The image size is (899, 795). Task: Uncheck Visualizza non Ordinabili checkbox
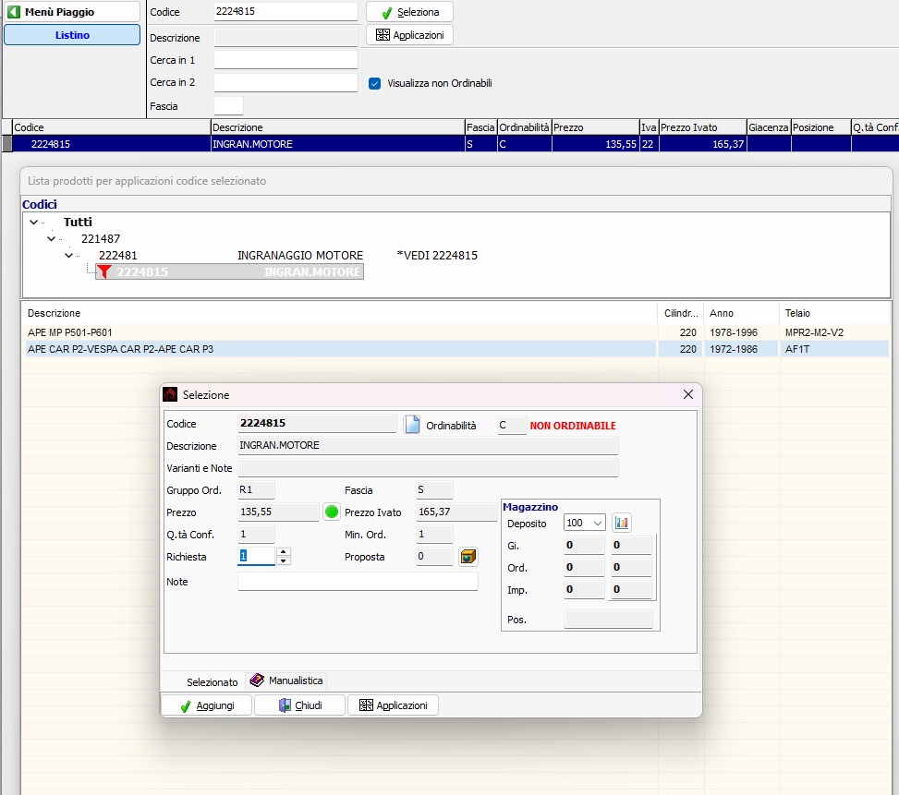coord(375,83)
